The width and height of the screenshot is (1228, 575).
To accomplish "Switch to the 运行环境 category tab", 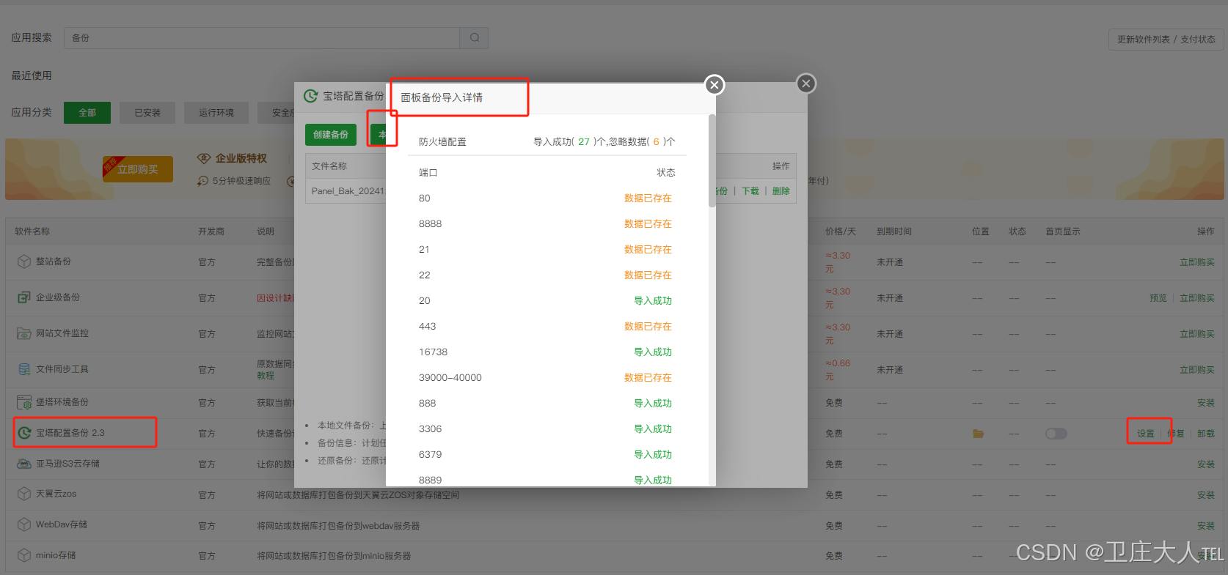I will click(216, 113).
